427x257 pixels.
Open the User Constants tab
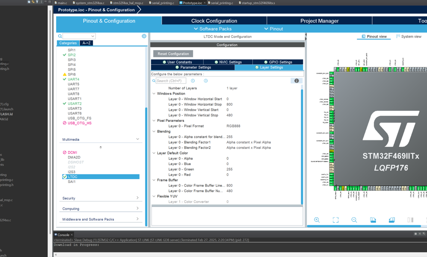(177, 62)
